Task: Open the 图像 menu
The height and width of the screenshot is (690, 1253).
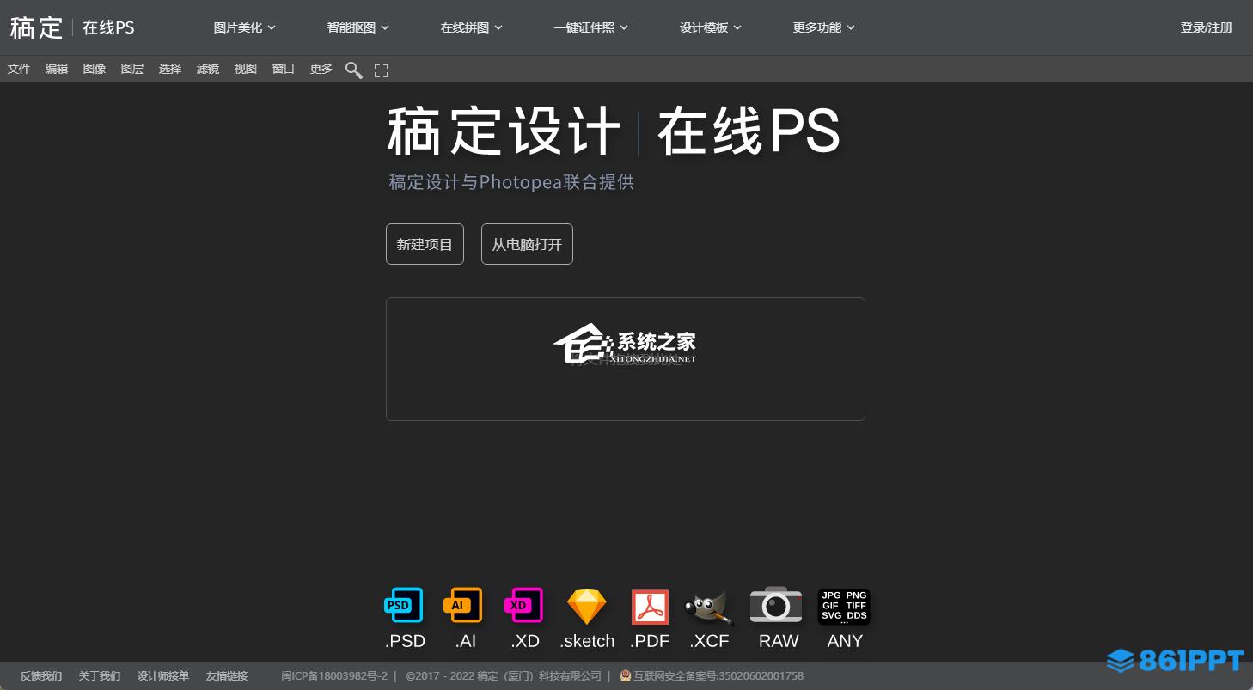Action: point(95,69)
